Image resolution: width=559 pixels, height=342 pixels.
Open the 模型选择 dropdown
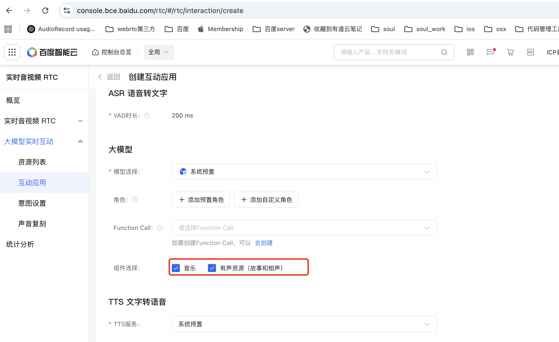coord(304,172)
